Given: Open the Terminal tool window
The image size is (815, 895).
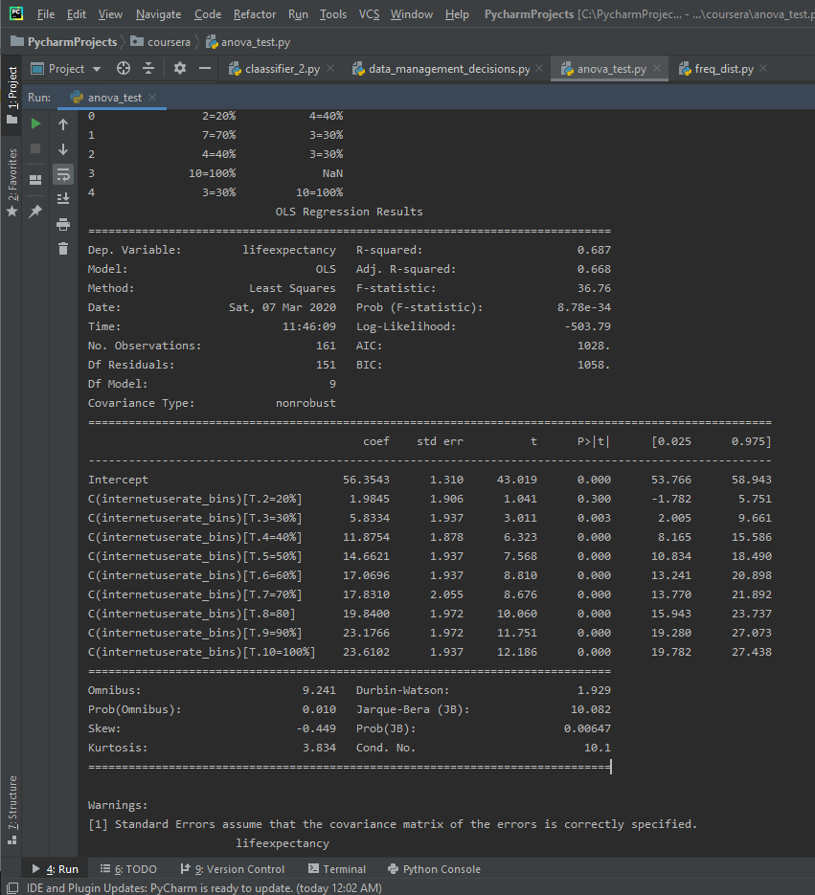Looking at the screenshot, I should pyautogui.click(x=337, y=869).
